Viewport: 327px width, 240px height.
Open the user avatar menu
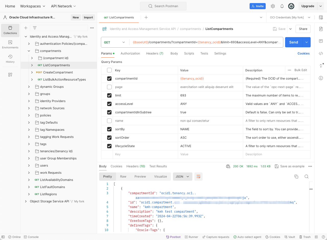click(291, 6)
